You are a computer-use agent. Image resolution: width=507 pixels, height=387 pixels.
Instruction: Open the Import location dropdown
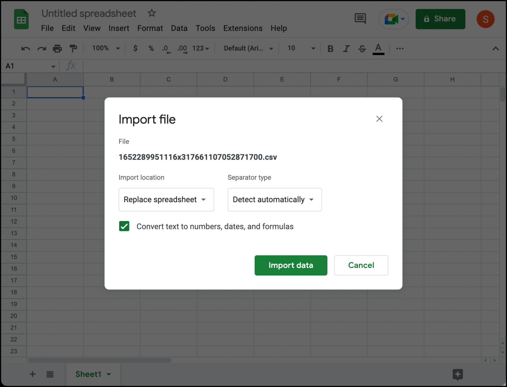pyautogui.click(x=166, y=200)
